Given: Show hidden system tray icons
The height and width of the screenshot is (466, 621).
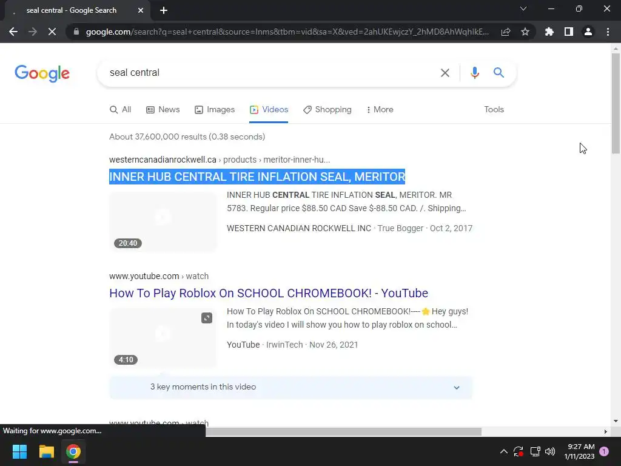Looking at the screenshot, I should [504, 451].
